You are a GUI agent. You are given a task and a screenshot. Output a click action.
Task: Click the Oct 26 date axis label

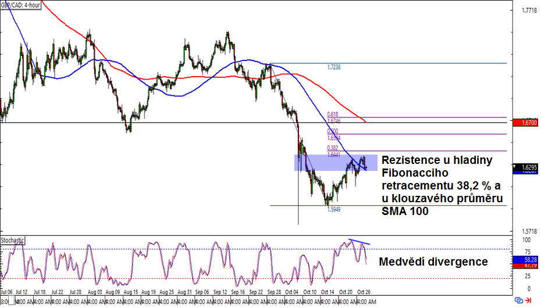pos(364,292)
